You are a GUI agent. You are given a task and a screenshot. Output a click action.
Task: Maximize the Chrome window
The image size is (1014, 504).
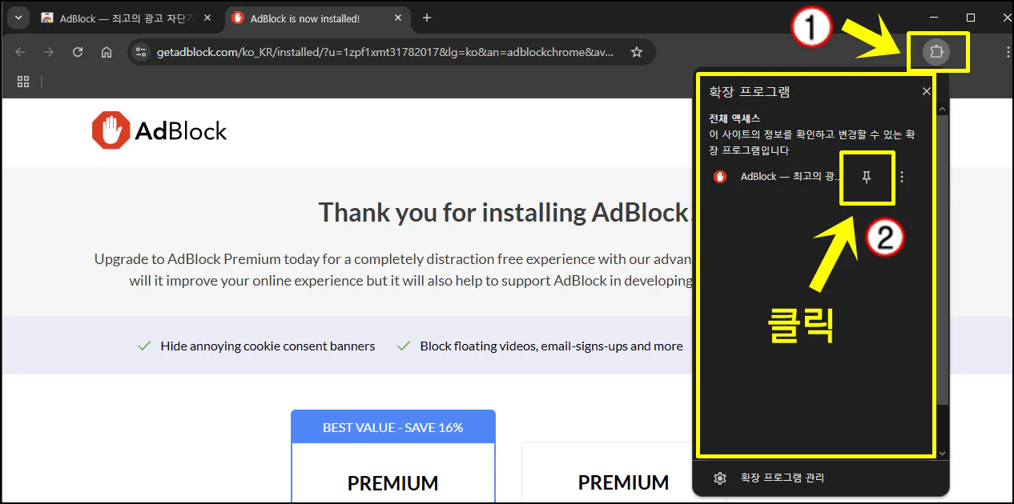(971, 18)
